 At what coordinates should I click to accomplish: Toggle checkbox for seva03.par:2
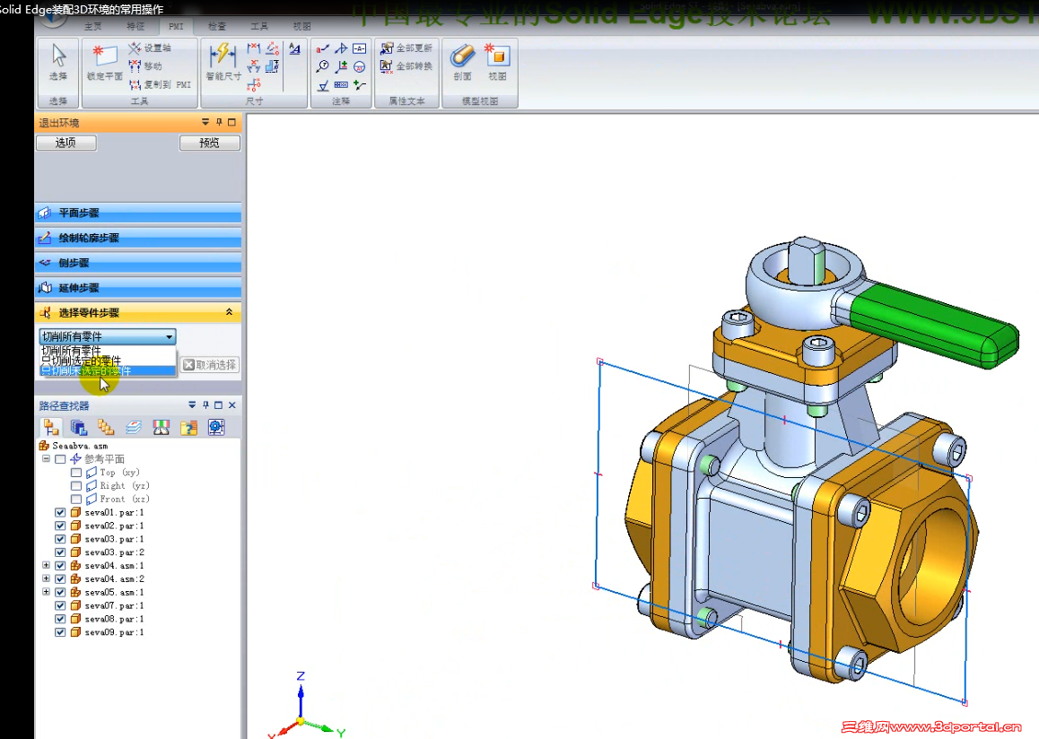point(60,552)
